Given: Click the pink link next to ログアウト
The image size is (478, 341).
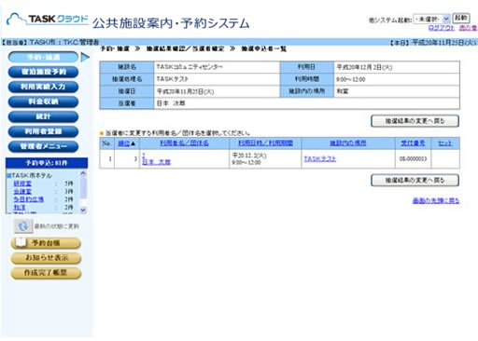Looking at the screenshot, I should (468, 28).
